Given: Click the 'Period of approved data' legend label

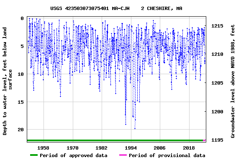Looking at the screenshot, I should [x=74, y=155].
